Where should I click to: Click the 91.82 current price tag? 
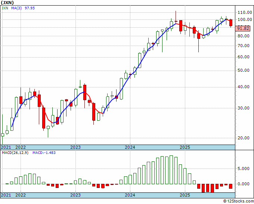pos(243,28)
